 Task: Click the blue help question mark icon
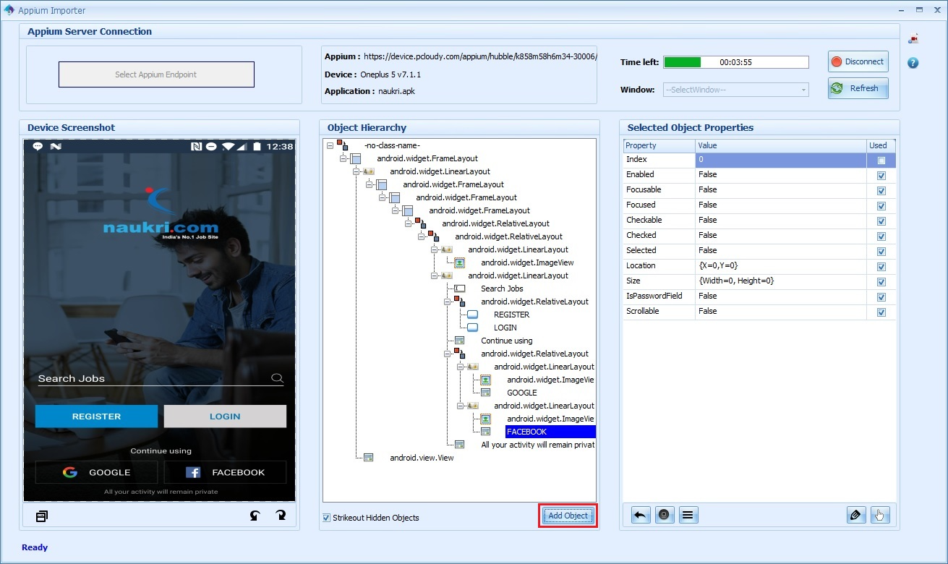coord(913,63)
